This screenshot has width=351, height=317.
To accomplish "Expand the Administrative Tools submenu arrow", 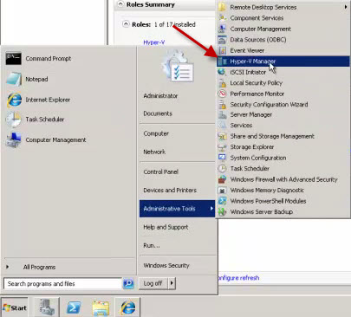I will coord(211,209).
